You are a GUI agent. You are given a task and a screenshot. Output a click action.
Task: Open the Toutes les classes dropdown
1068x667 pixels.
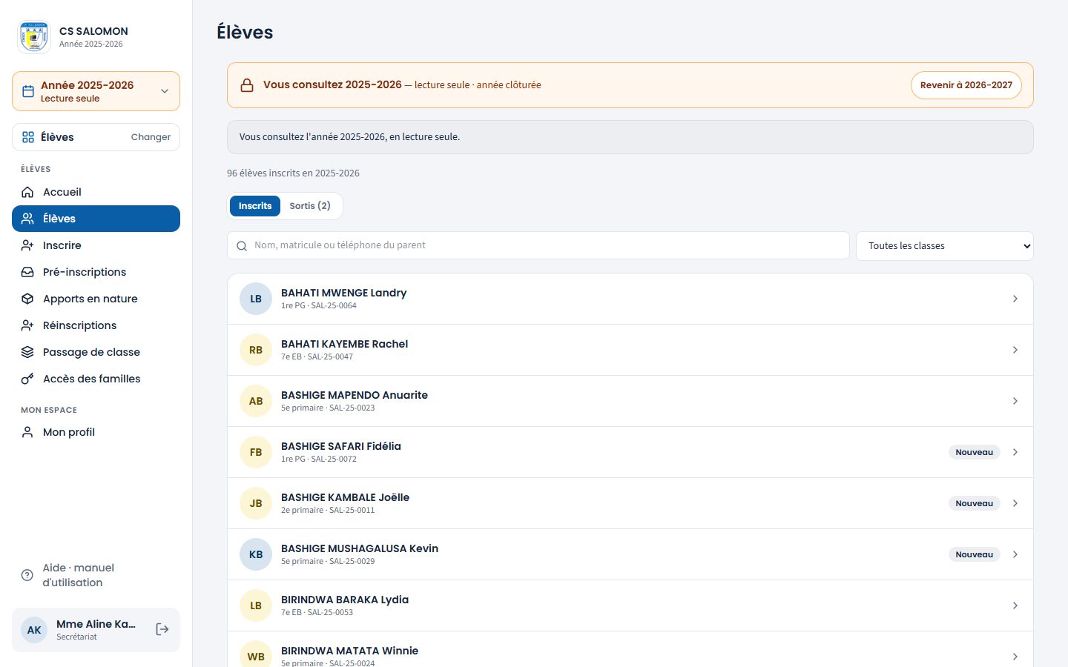coord(945,246)
